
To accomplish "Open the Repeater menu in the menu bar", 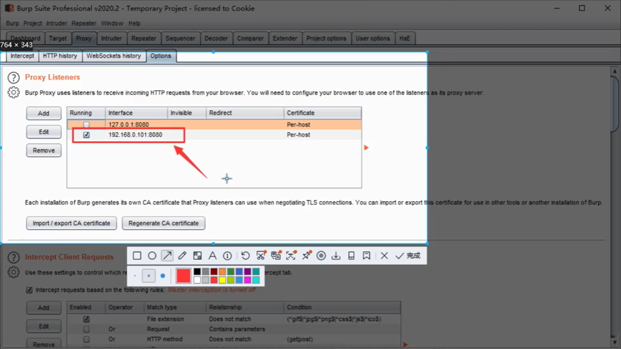I will pos(83,23).
